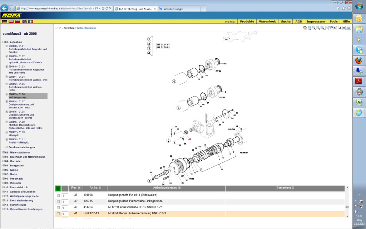
Task: Select the pan hand tool
Action: point(310,28)
